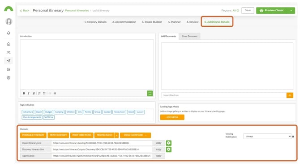Click Email Client Link button
This screenshot has height=166, width=300.
click(x=135, y=135)
